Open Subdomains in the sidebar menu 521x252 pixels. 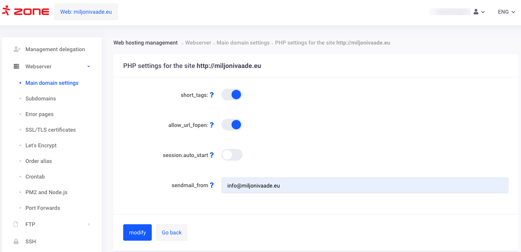pos(41,98)
